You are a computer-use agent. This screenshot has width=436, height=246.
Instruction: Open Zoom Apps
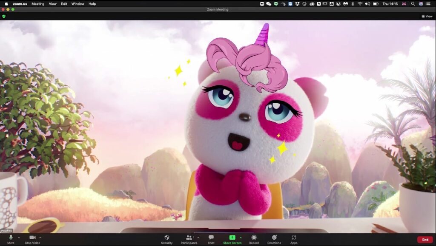(x=294, y=239)
